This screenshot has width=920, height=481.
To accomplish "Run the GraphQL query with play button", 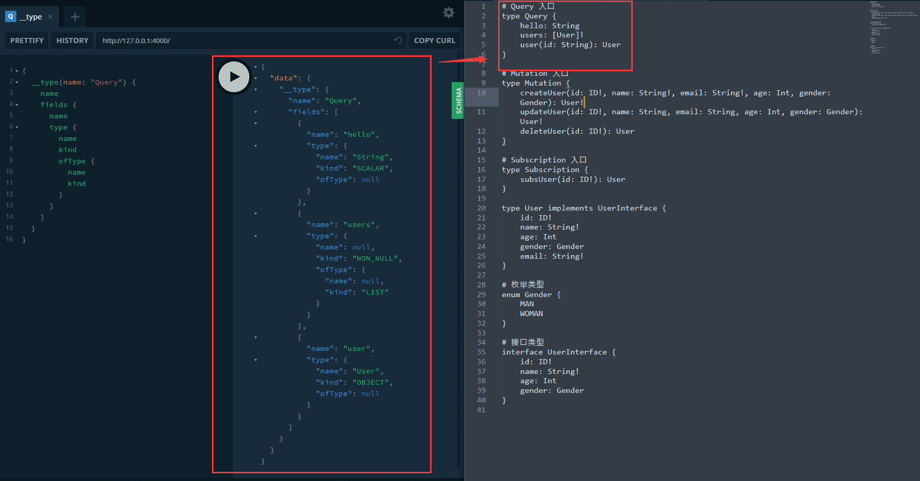I will pos(234,77).
